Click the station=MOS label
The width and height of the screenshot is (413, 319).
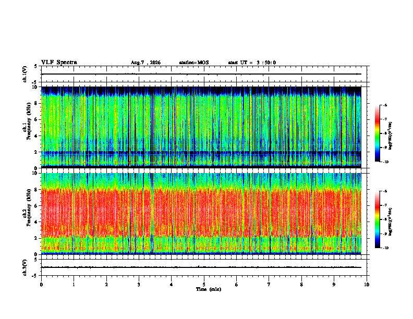point(194,63)
